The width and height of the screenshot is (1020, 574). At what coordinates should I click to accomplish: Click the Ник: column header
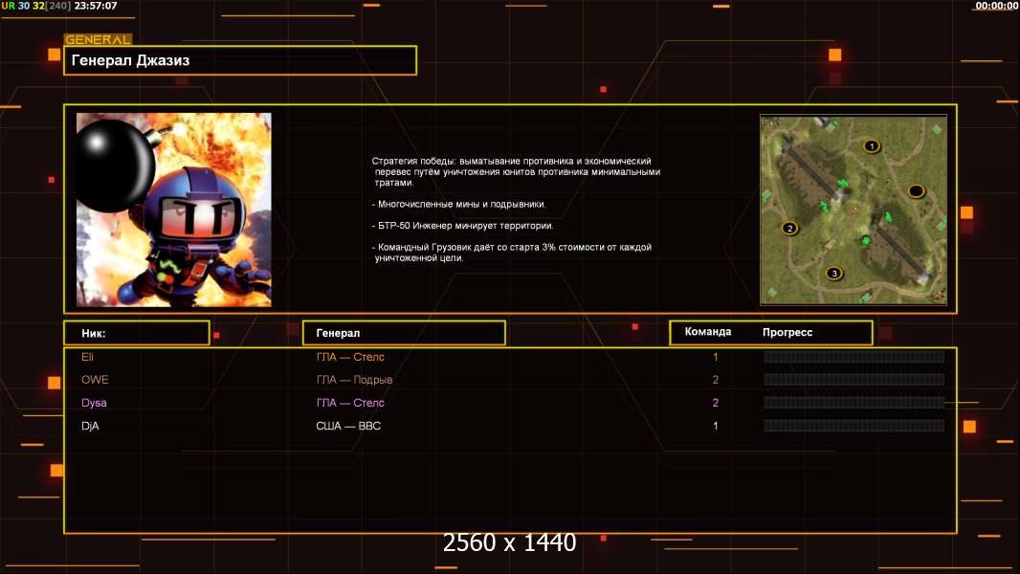coord(137,333)
